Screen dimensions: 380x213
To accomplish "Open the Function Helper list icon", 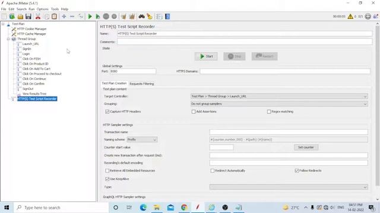I will click(x=159, y=17).
